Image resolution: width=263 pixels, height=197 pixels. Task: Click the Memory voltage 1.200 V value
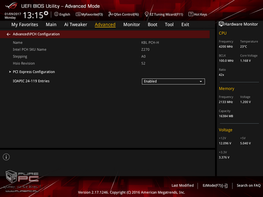[x=245, y=102]
